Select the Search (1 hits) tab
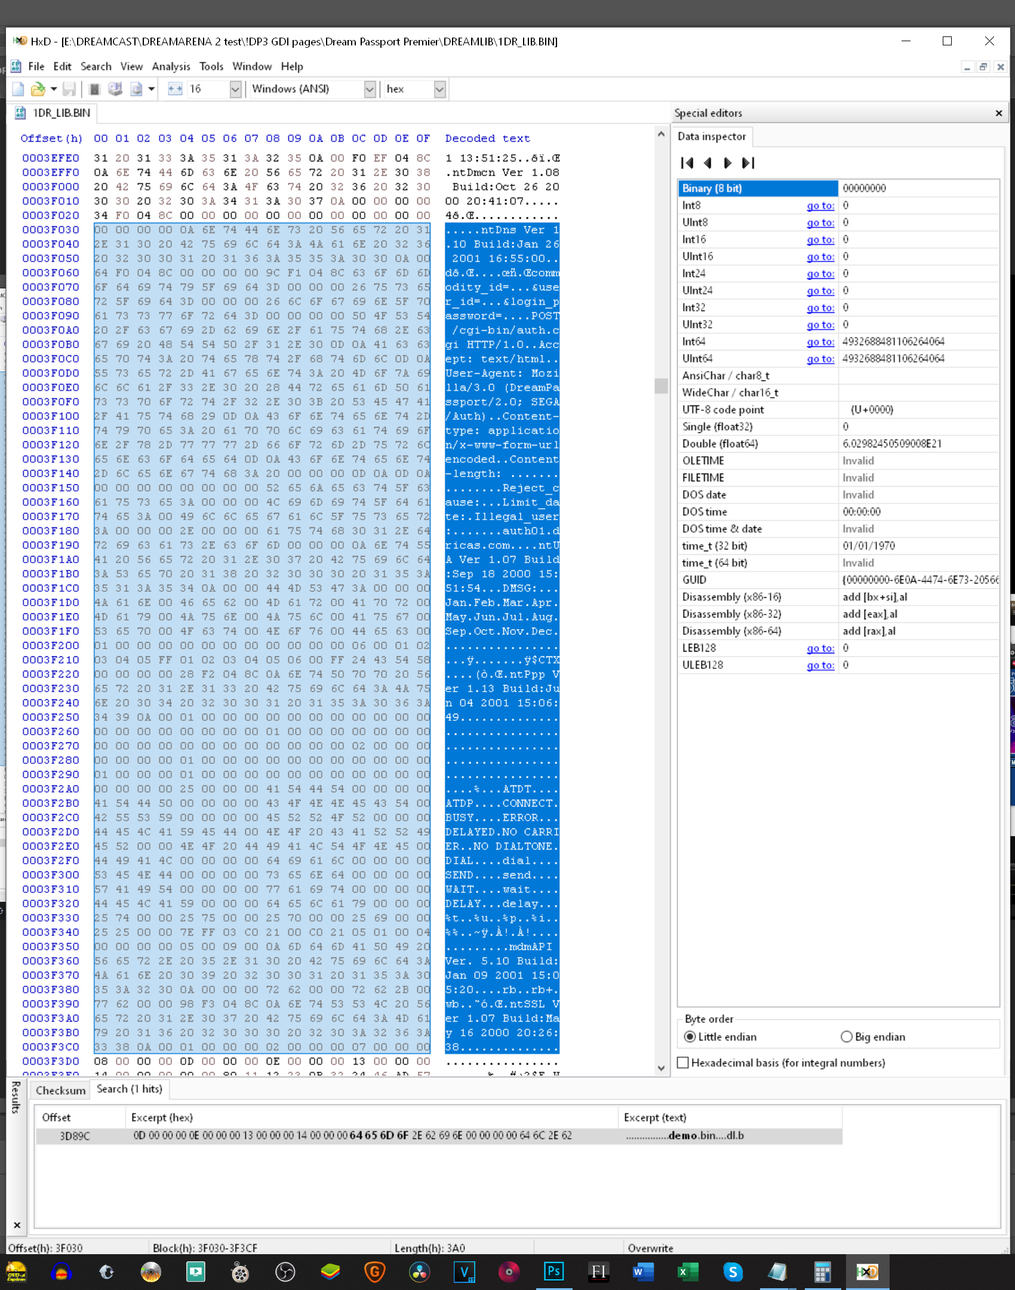This screenshot has width=1015, height=1290. tap(130, 1089)
